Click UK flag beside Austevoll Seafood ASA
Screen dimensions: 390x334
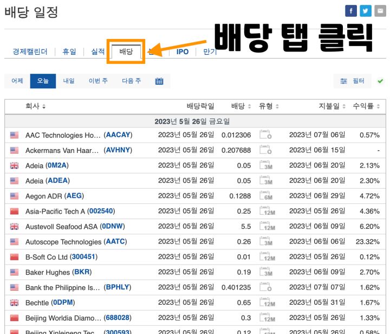(14, 227)
